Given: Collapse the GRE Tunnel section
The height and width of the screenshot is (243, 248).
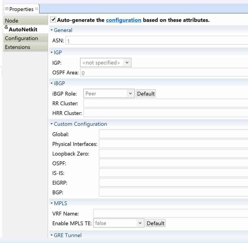Looking at the screenshot, I should [x=52, y=235].
